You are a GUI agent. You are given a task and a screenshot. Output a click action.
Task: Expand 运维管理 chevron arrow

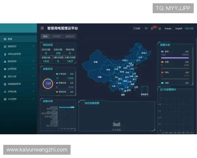tap(33, 69)
